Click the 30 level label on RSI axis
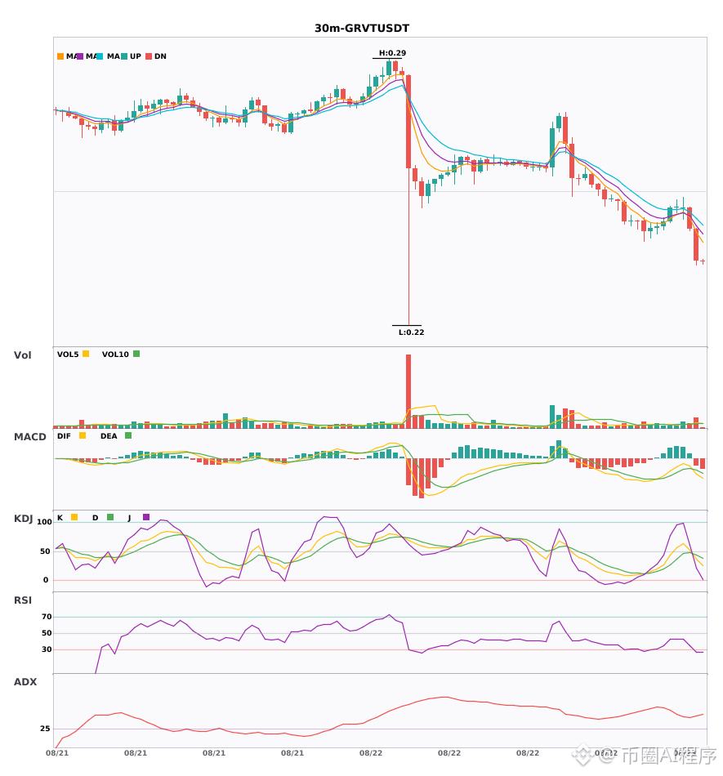The image size is (723, 776). (x=47, y=649)
